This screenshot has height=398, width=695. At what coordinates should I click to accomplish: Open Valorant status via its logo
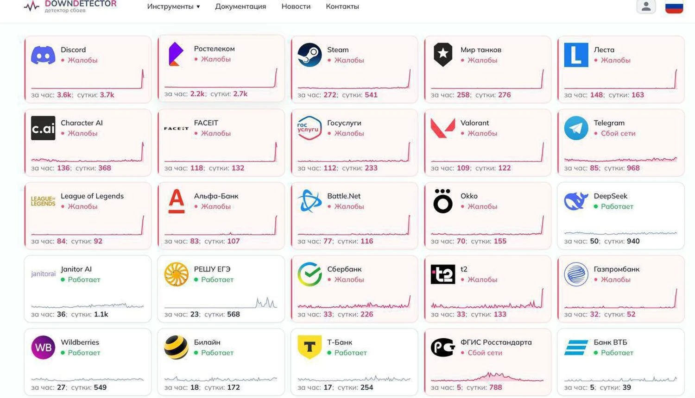point(442,128)
